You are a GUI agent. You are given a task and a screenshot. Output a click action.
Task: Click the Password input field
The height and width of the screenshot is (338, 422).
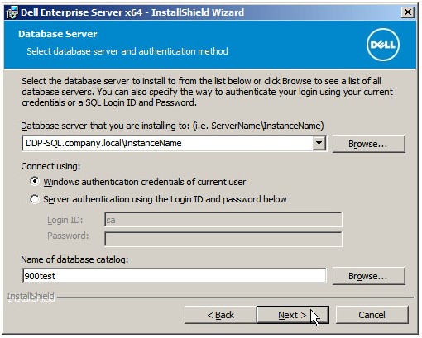[x=223, y=239]
